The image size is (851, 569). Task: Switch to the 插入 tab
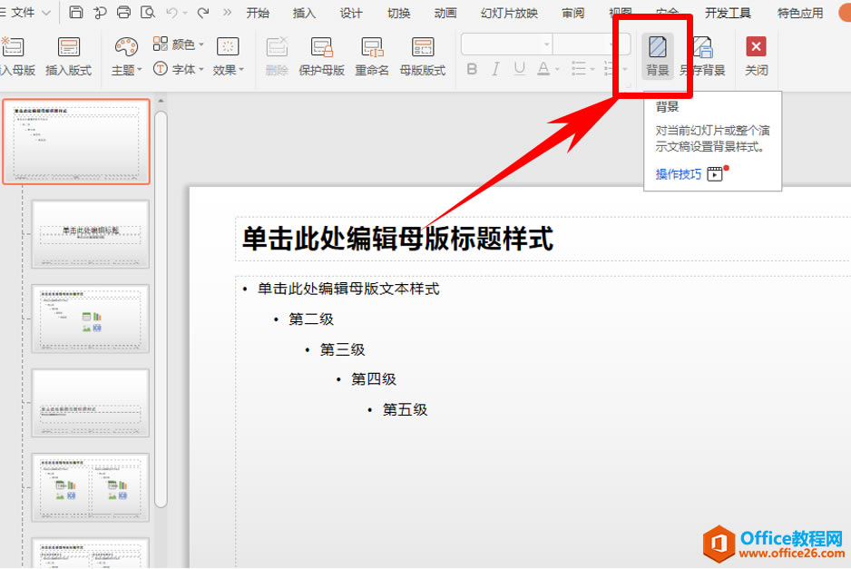[304, 13]
